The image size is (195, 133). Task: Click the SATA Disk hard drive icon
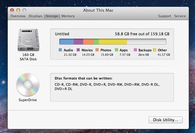tap(28, 40)
